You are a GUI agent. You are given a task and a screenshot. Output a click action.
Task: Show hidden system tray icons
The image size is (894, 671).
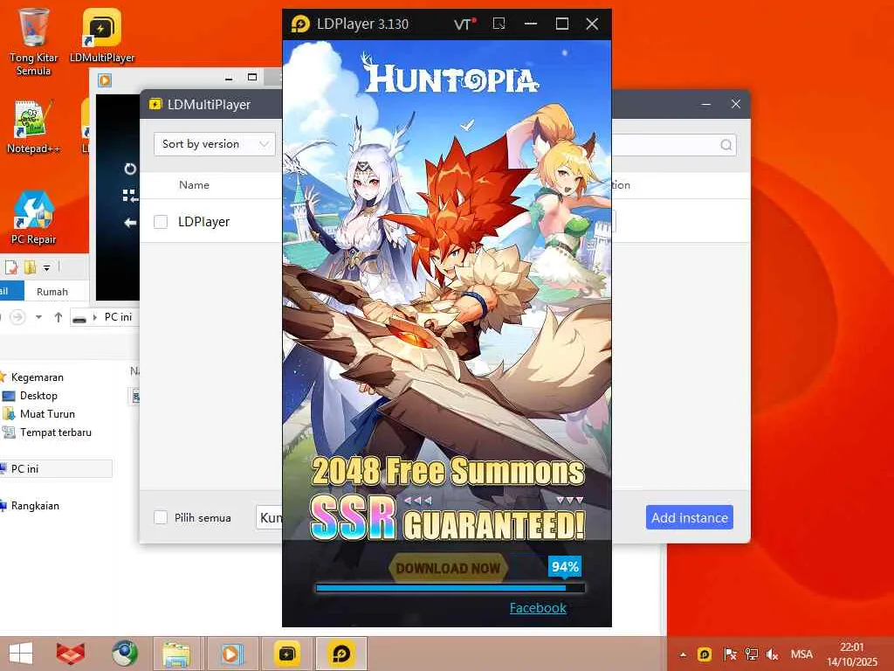click(x=683, y=654)
